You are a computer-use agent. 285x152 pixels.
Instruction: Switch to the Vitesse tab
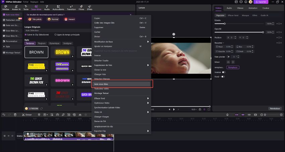click(240, 7)
